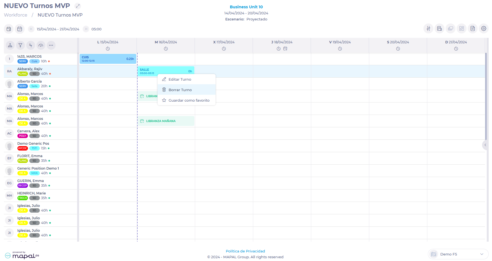The width and height of the screenshot is (492, 261).
Task: Open the three-dots more options button
Action: (x=51, y=45)
